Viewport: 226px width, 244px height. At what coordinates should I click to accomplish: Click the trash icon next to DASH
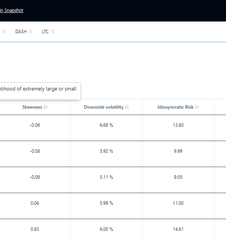31,32
